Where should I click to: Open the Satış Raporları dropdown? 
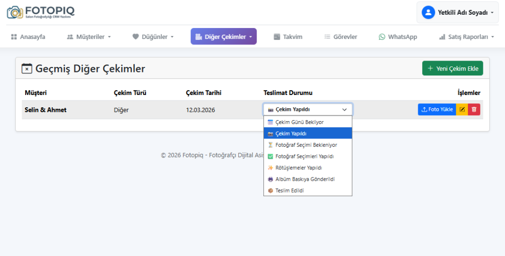pyautogui.click(x=467, y=37)
